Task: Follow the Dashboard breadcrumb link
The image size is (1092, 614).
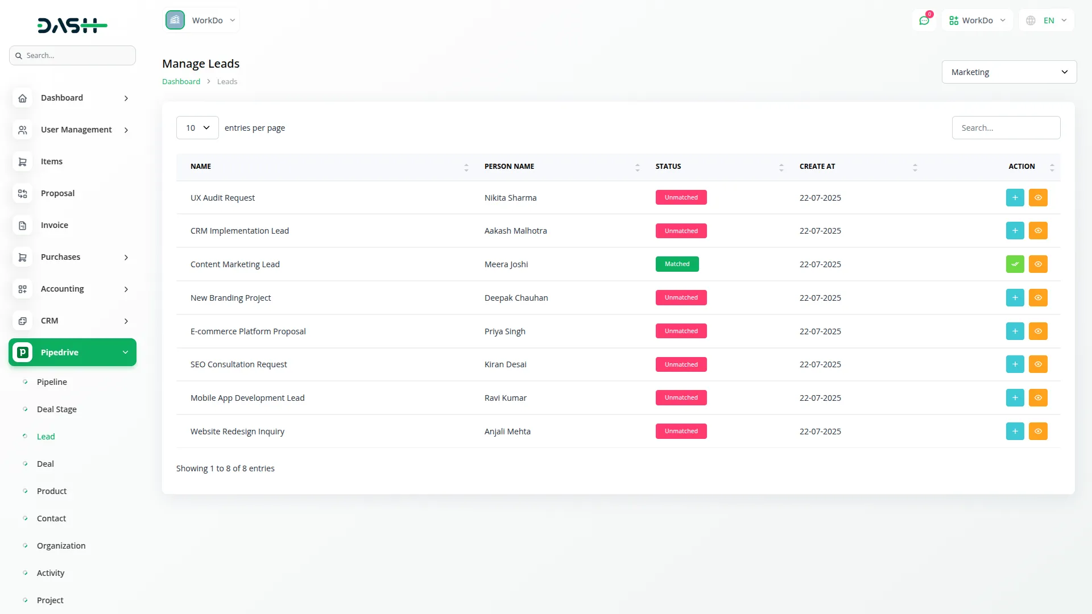Action: (181, 81)
